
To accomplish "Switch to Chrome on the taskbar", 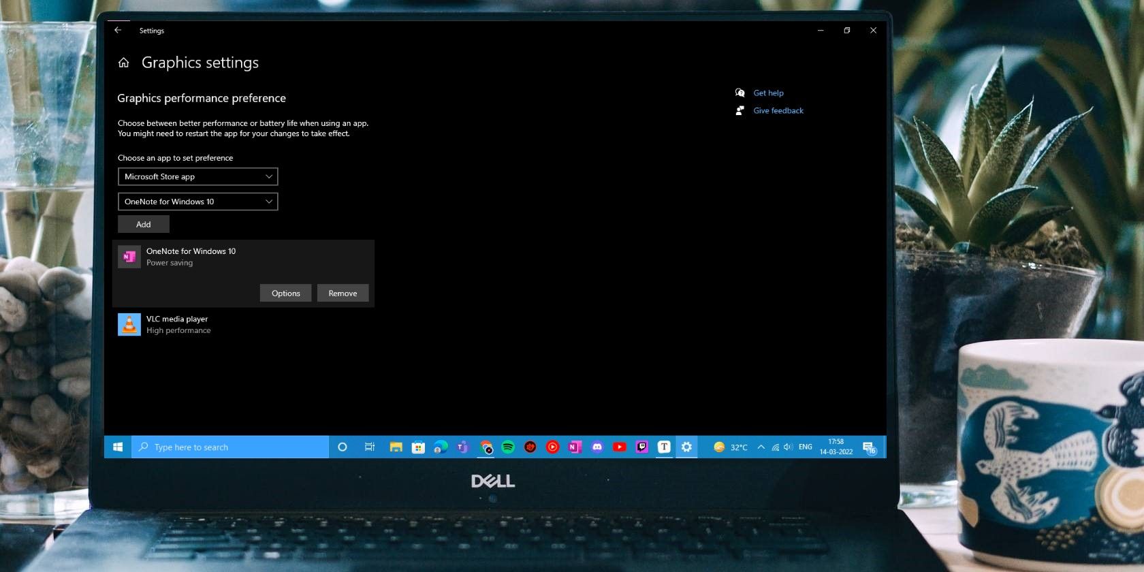I will coord(486,447).
